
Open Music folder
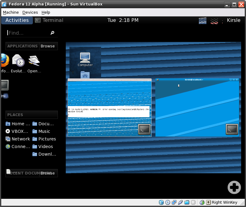point(41,131)
